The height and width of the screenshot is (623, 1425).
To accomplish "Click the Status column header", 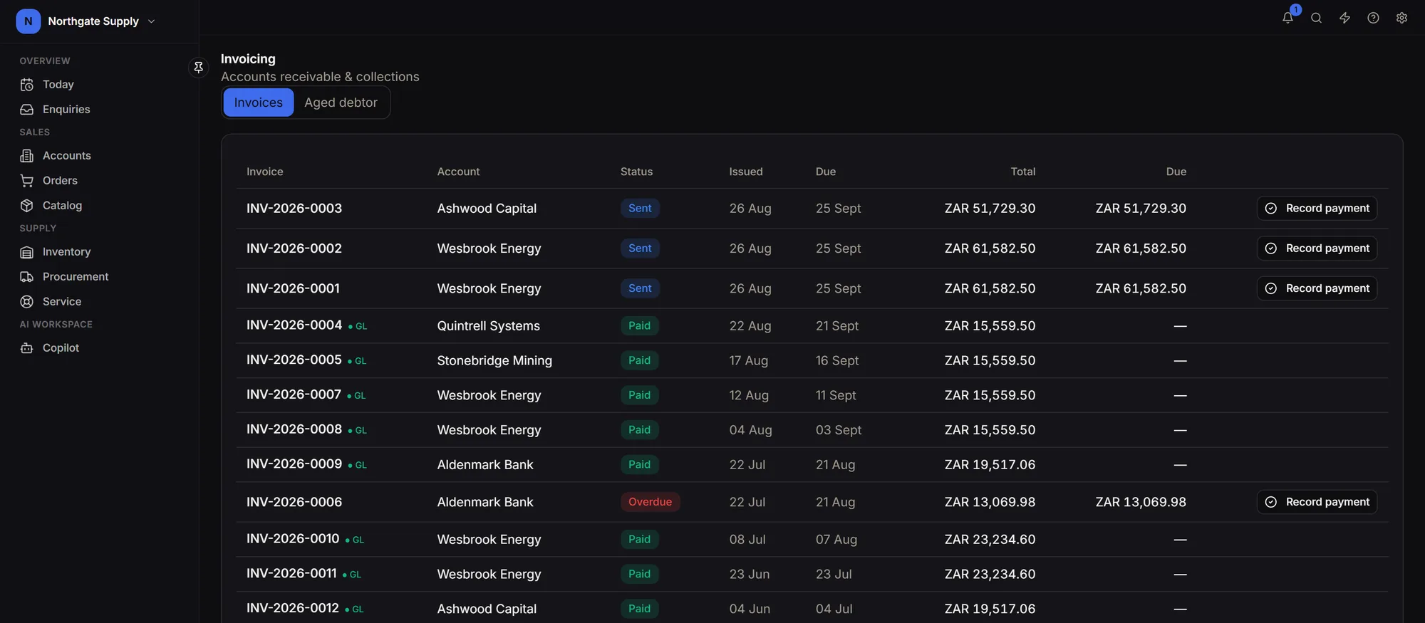I will (636, 172).
